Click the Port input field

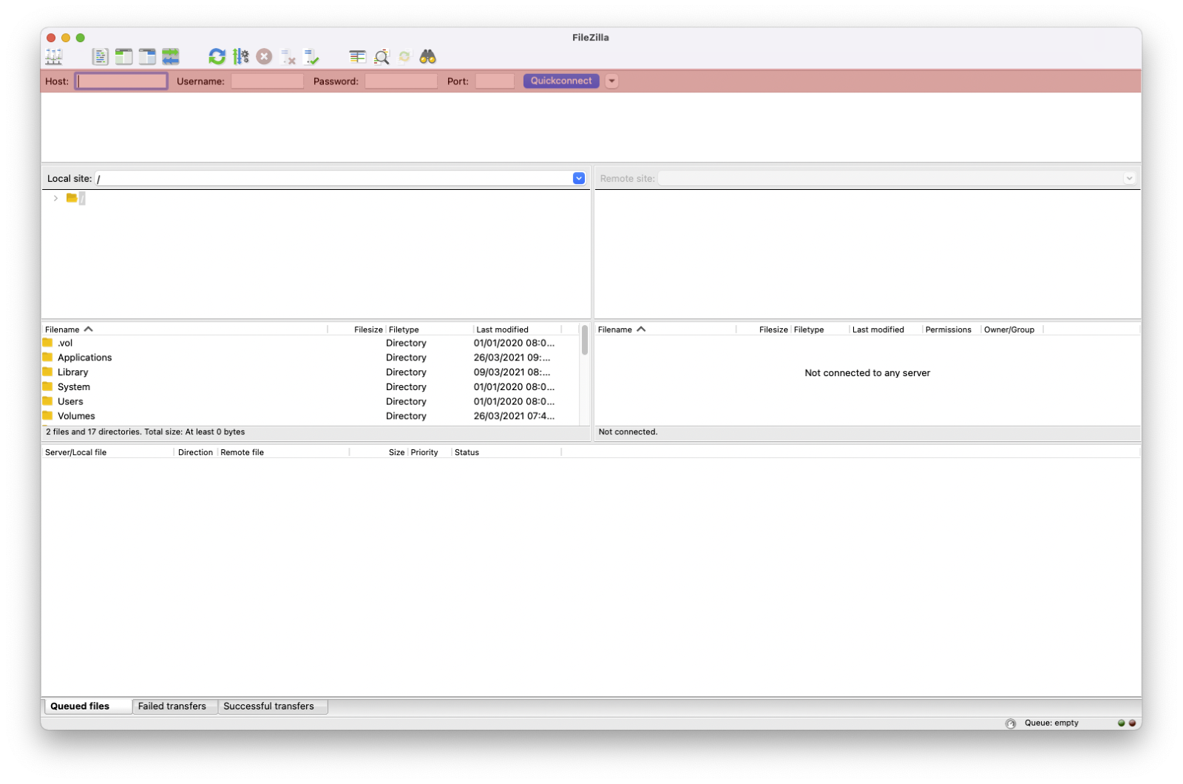click(495, 81)
